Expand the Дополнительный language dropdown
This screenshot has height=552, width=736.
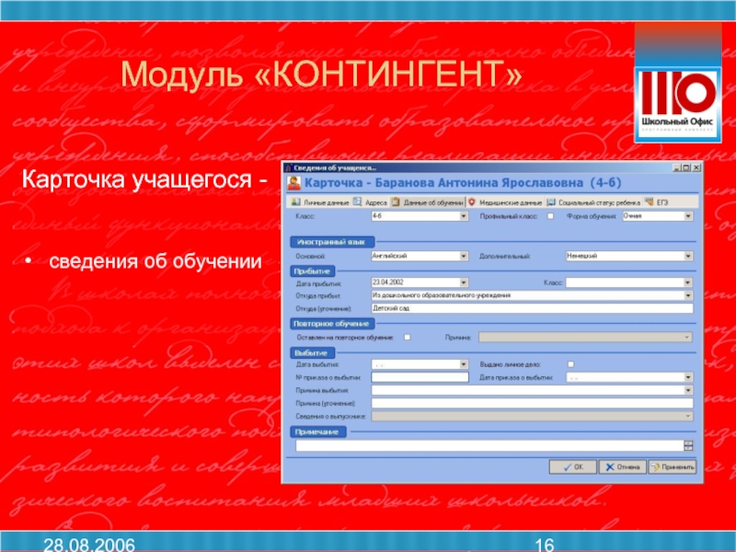point(688,256)
